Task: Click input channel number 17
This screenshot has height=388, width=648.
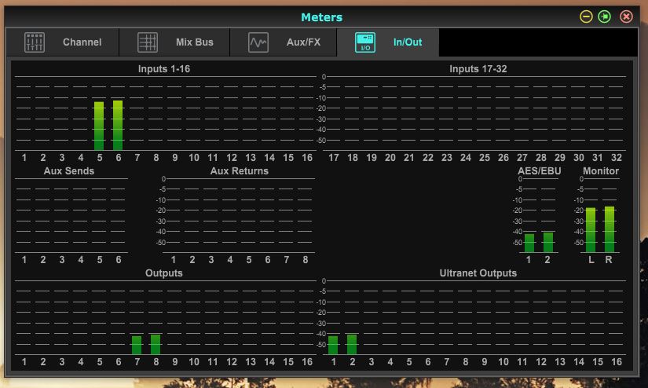Action: click(x=334, y=158)
